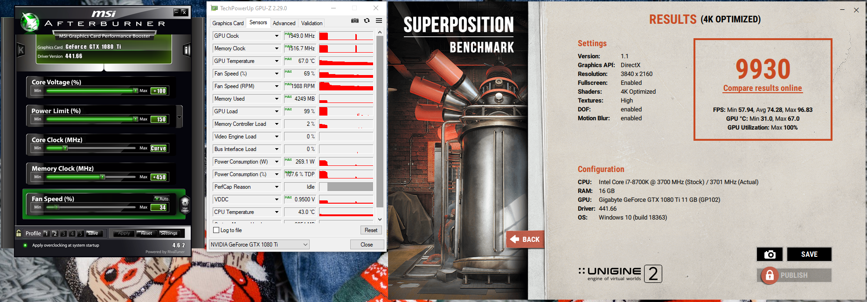Screen dimensions: 867x302
Task: Open the GPU-Z hamburger menu
Action: 379,21
